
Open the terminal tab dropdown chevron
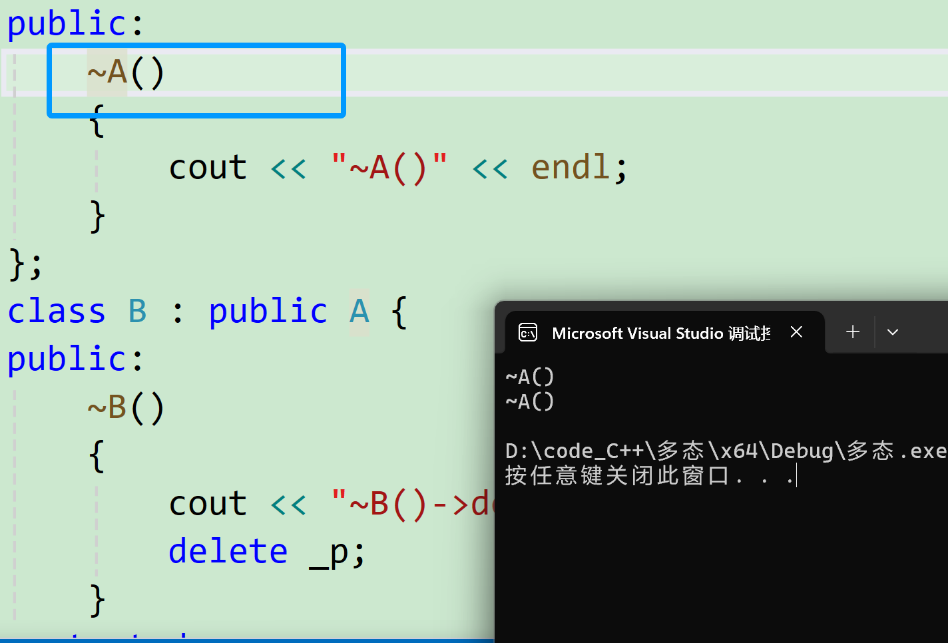tap(893, 332)
